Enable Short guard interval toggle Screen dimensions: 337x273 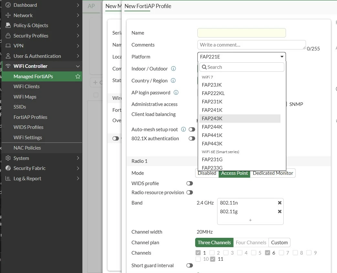[190, 266]
